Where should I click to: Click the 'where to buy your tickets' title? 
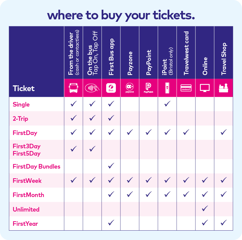coord(121,15)
